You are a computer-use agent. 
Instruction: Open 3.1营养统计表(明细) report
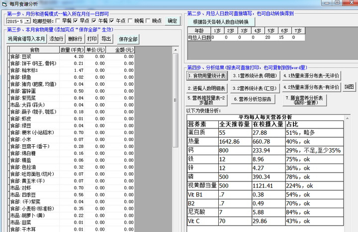pyautogui.click(x=255, y=76)
